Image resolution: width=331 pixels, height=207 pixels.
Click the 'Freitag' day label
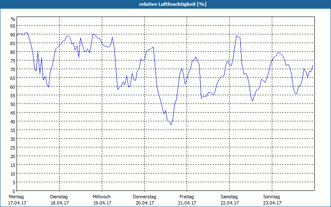click(x=187, y=197)
